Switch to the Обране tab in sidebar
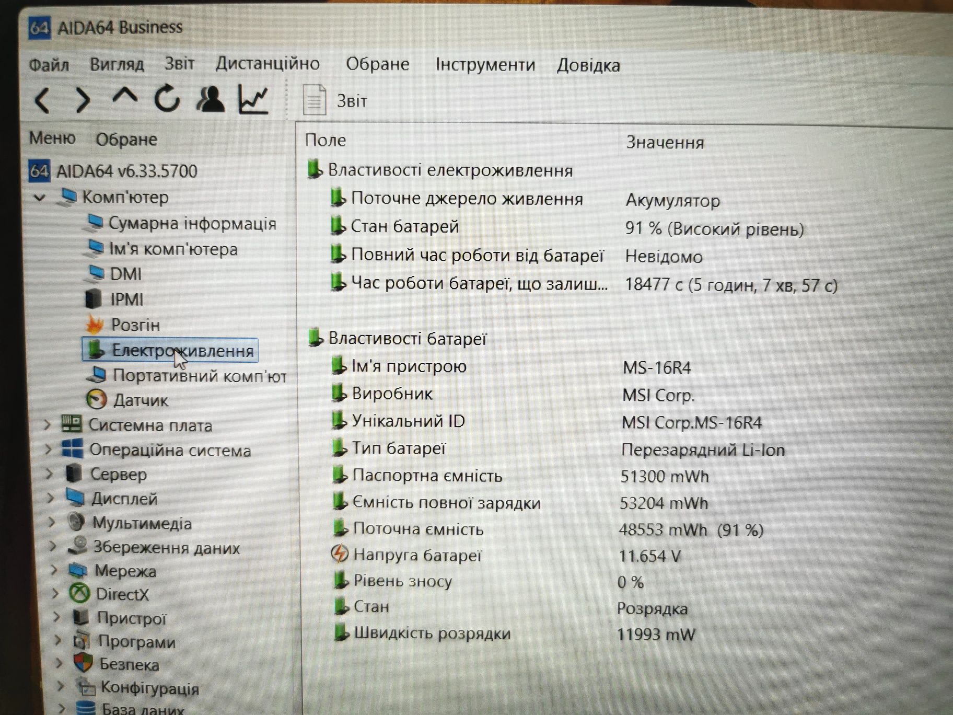 [x=126, y=140]
